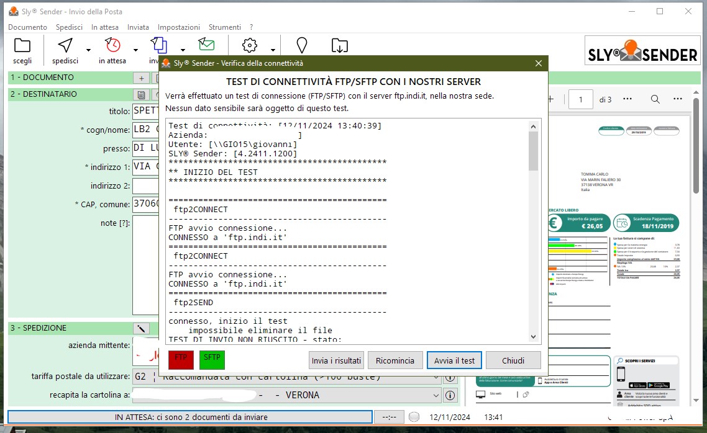Open the Spedisci menu
The height and width of the screenshot is (433, 707).
click(69, 27)
